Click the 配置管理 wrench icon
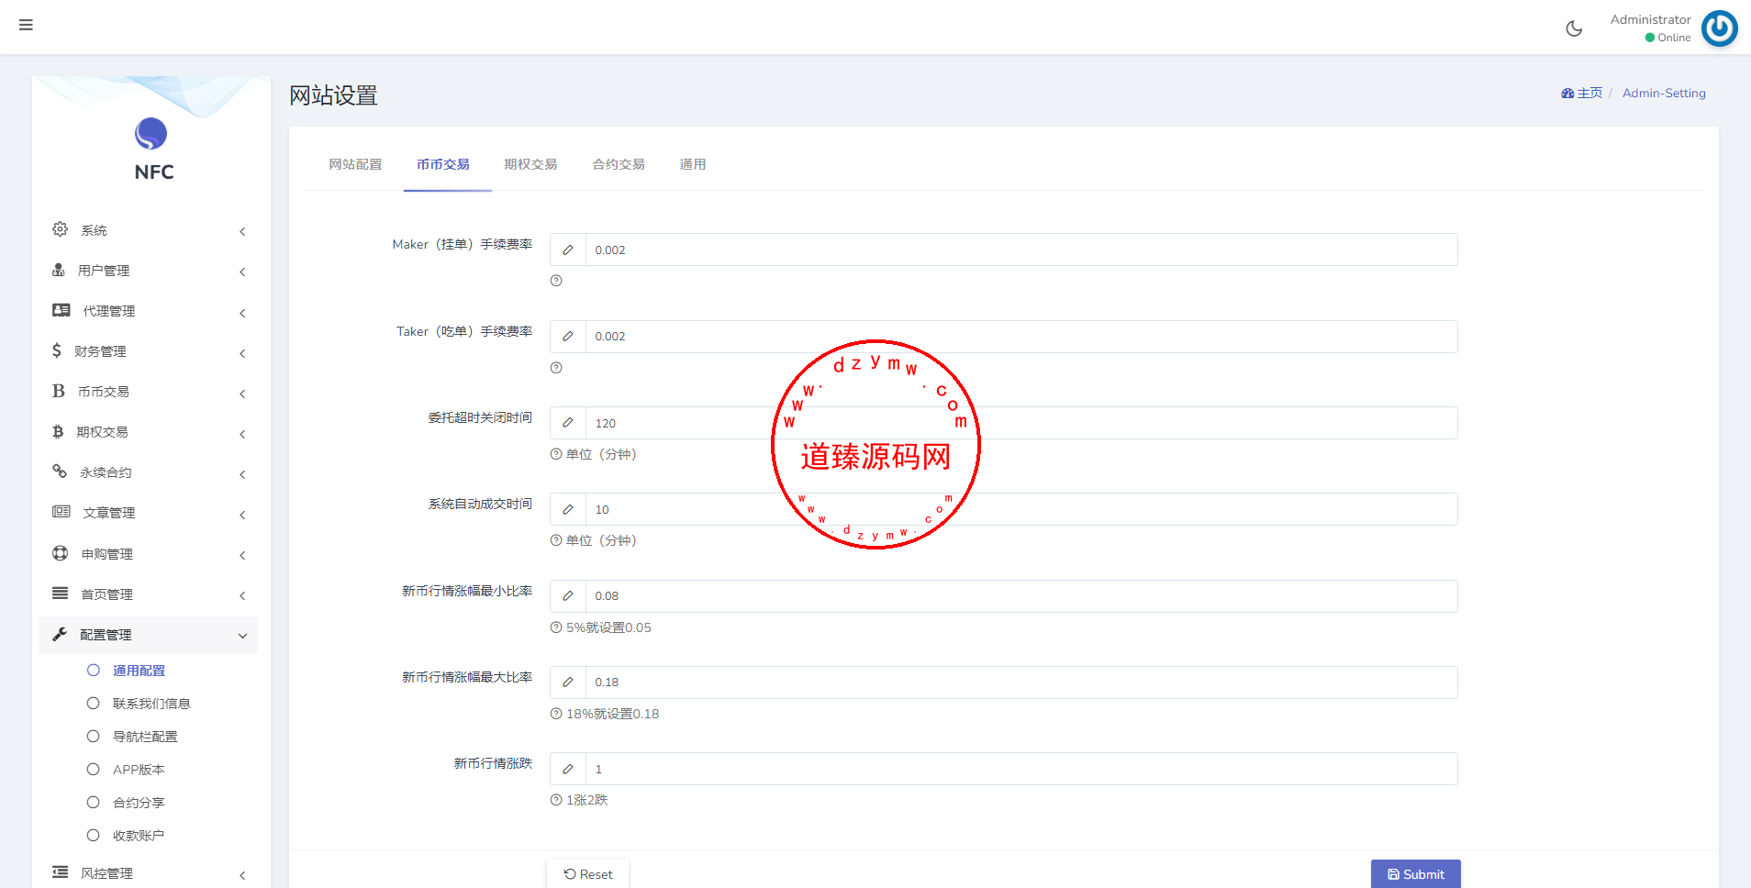 60,634
